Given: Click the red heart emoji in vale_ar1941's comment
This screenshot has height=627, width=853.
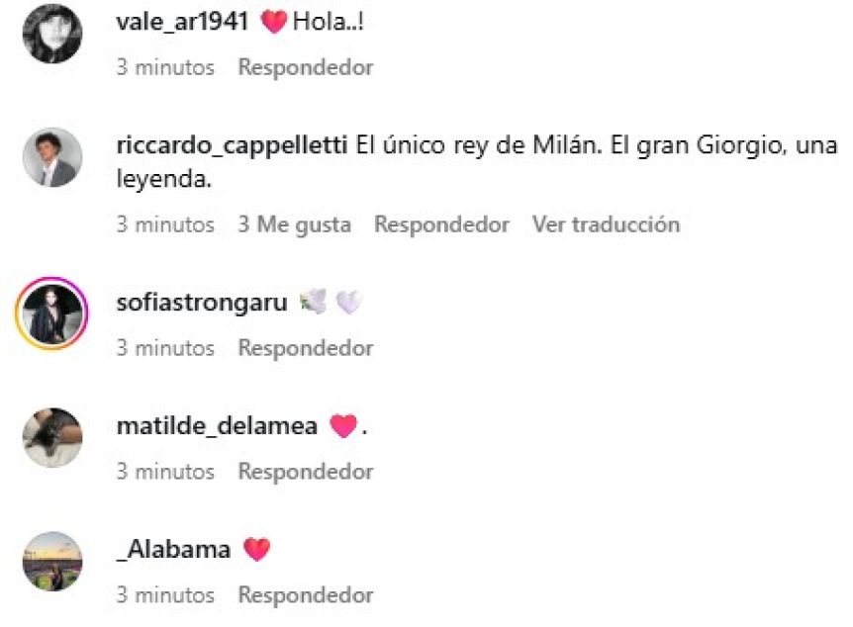Looking at the screenshot, I should click(x=274, y=23).
